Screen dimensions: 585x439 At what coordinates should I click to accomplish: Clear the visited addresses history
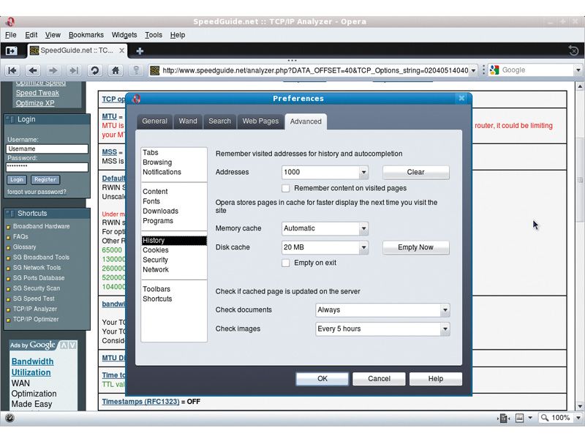coord(415,172)
